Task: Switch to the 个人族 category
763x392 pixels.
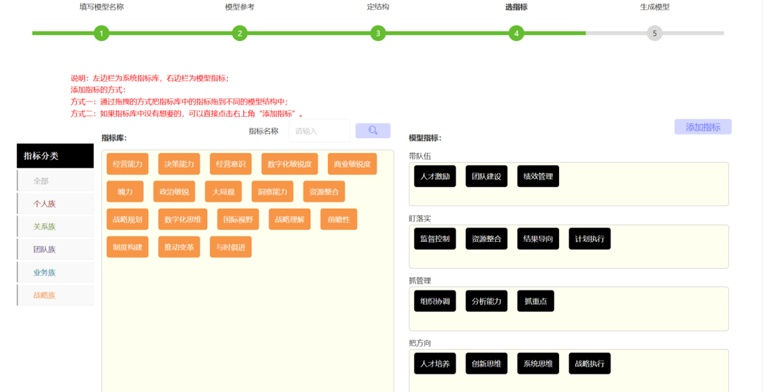Action: 56,204
